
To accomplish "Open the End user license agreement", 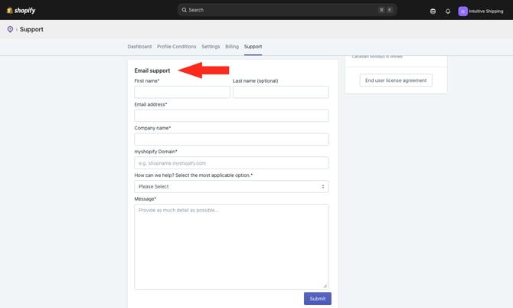I will (x=396, y=80).
